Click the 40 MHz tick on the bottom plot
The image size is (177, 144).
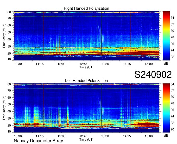point(9,111)
